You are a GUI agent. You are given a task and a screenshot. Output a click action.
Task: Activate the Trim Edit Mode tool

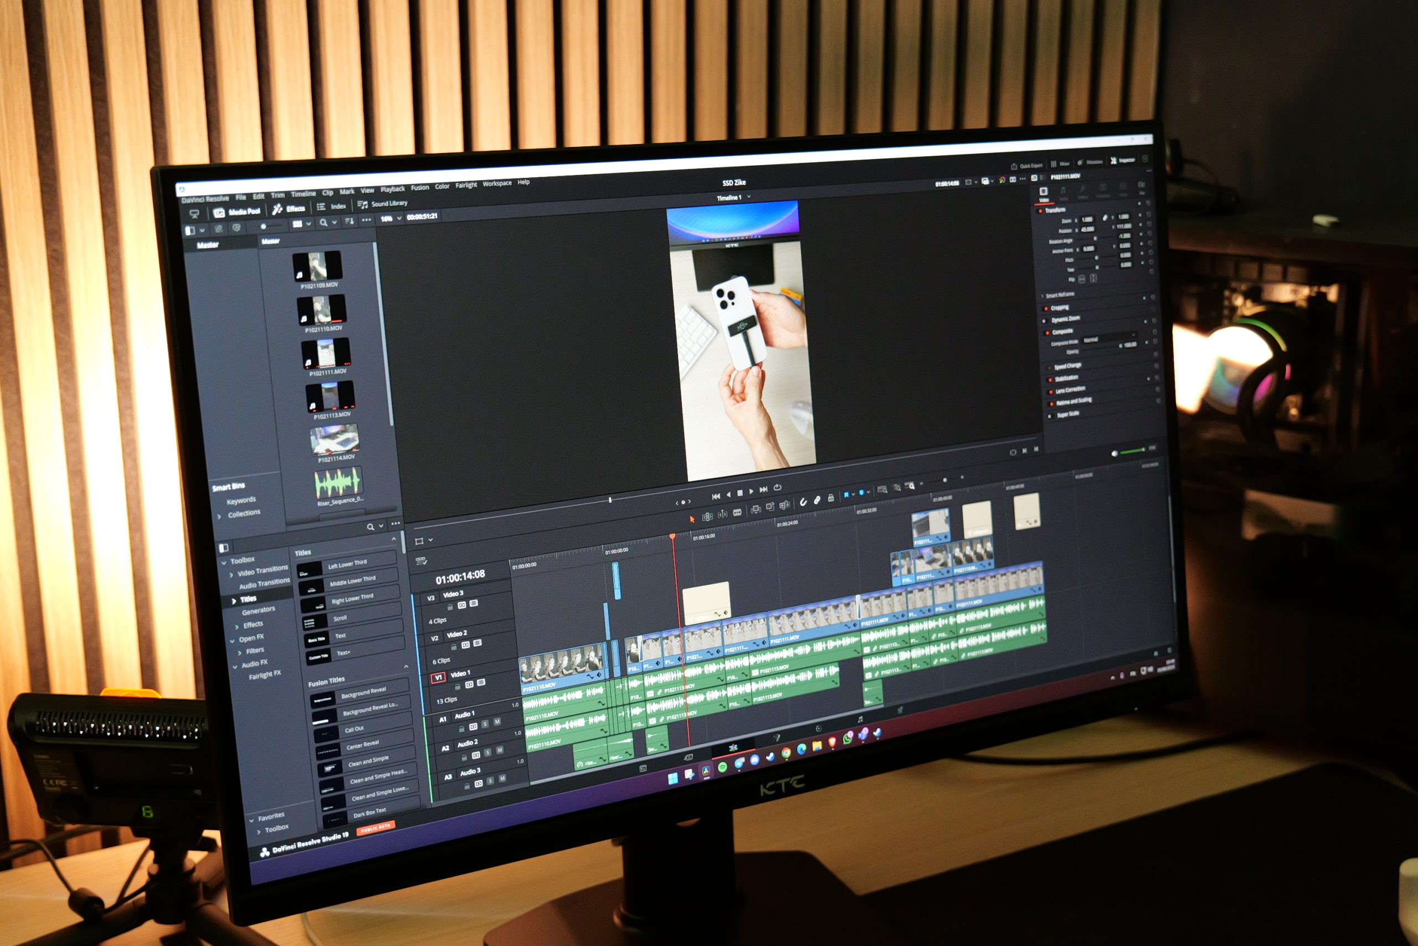(707, 517)
